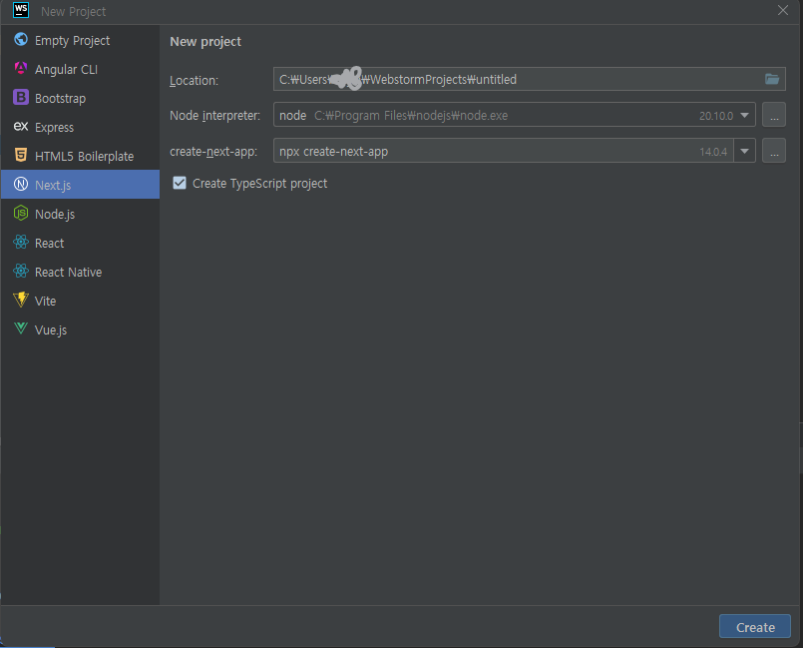Click the Angular CLI logo icon
803x648 pixels.
coord(21,68)
